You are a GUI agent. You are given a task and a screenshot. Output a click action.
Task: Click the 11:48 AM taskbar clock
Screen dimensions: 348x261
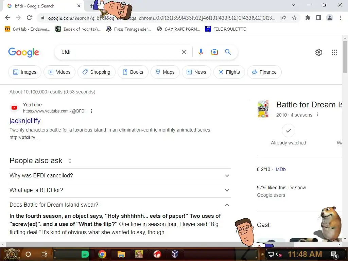point(304,254)
